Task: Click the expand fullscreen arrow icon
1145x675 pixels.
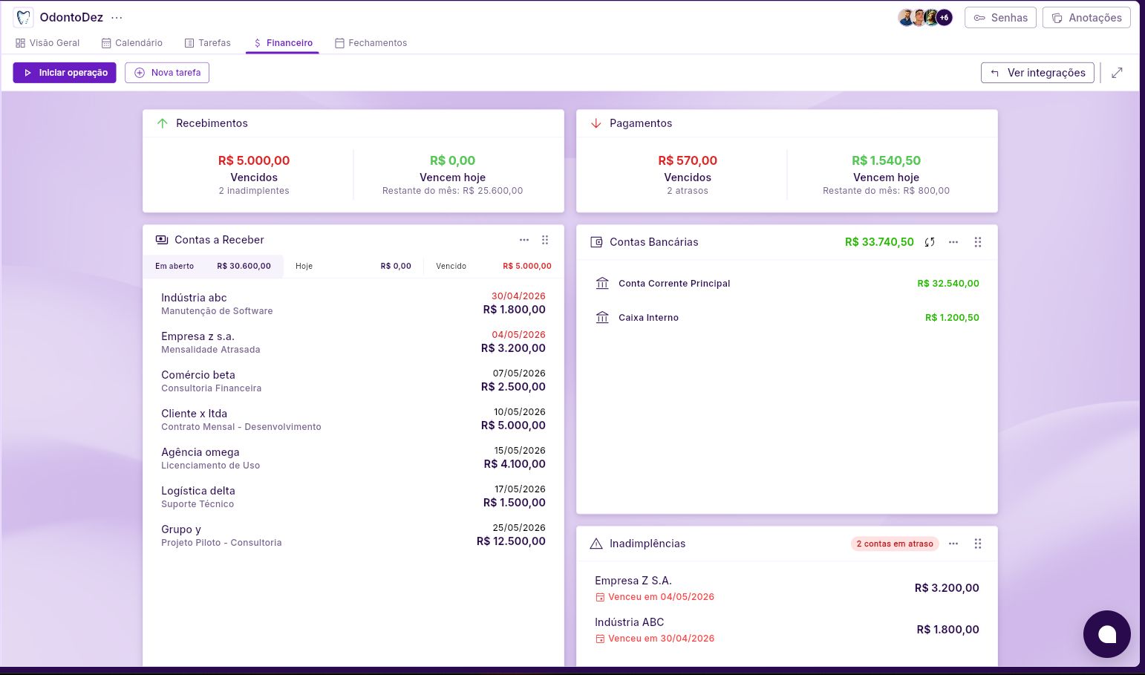Action: tap(1117, 73)
